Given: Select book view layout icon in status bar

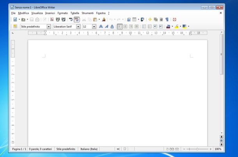Looking at the screenshot, I should [177, 149].
